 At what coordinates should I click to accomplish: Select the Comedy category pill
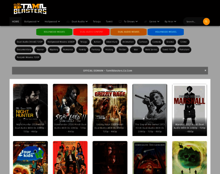point(157,42)
